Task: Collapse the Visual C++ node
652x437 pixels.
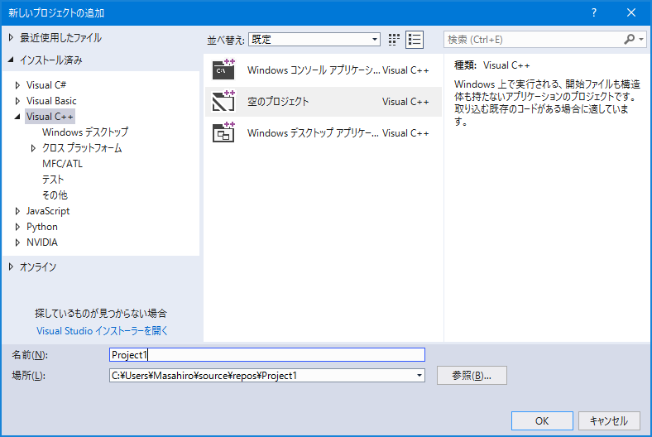Action: point(17,117)
